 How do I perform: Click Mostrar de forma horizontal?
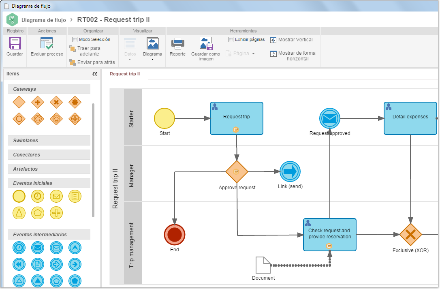click(x=293, y=56)
